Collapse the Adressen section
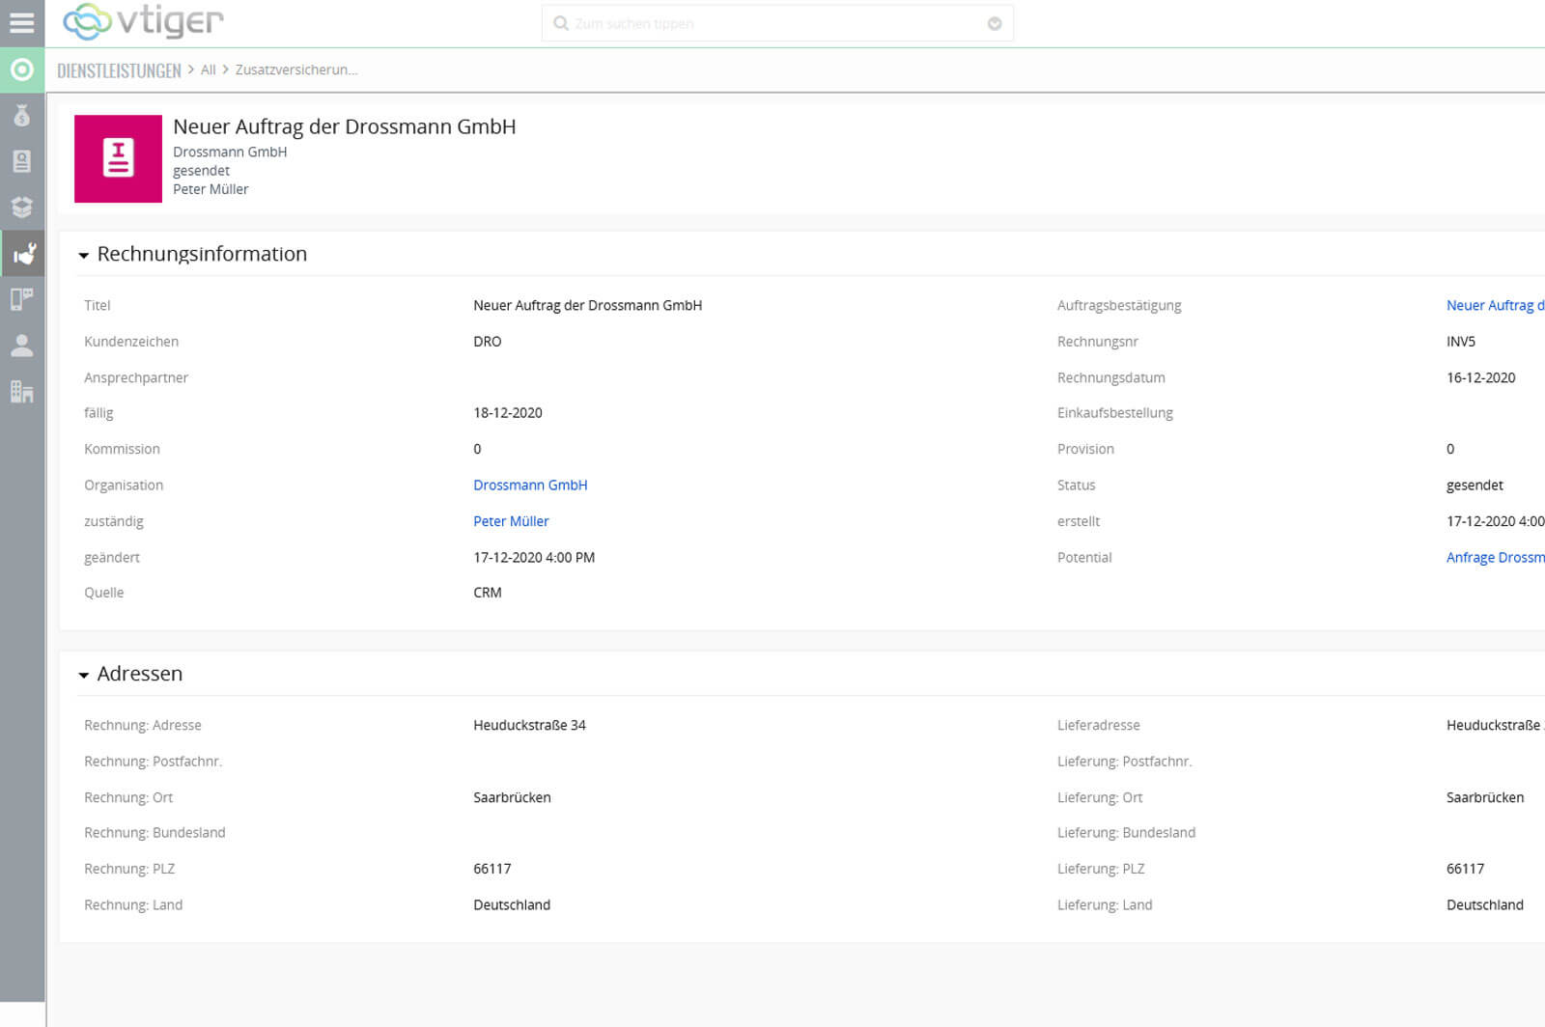 (84, 676)
